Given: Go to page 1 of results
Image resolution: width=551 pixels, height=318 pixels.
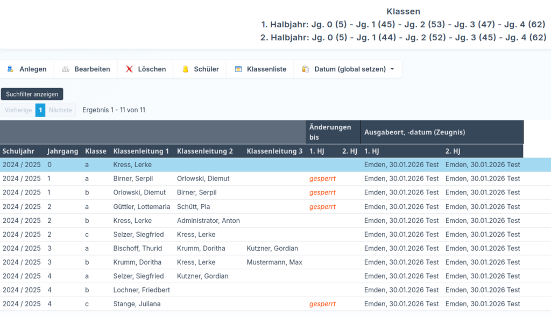Looking at the screenshot, I should 40,110.
